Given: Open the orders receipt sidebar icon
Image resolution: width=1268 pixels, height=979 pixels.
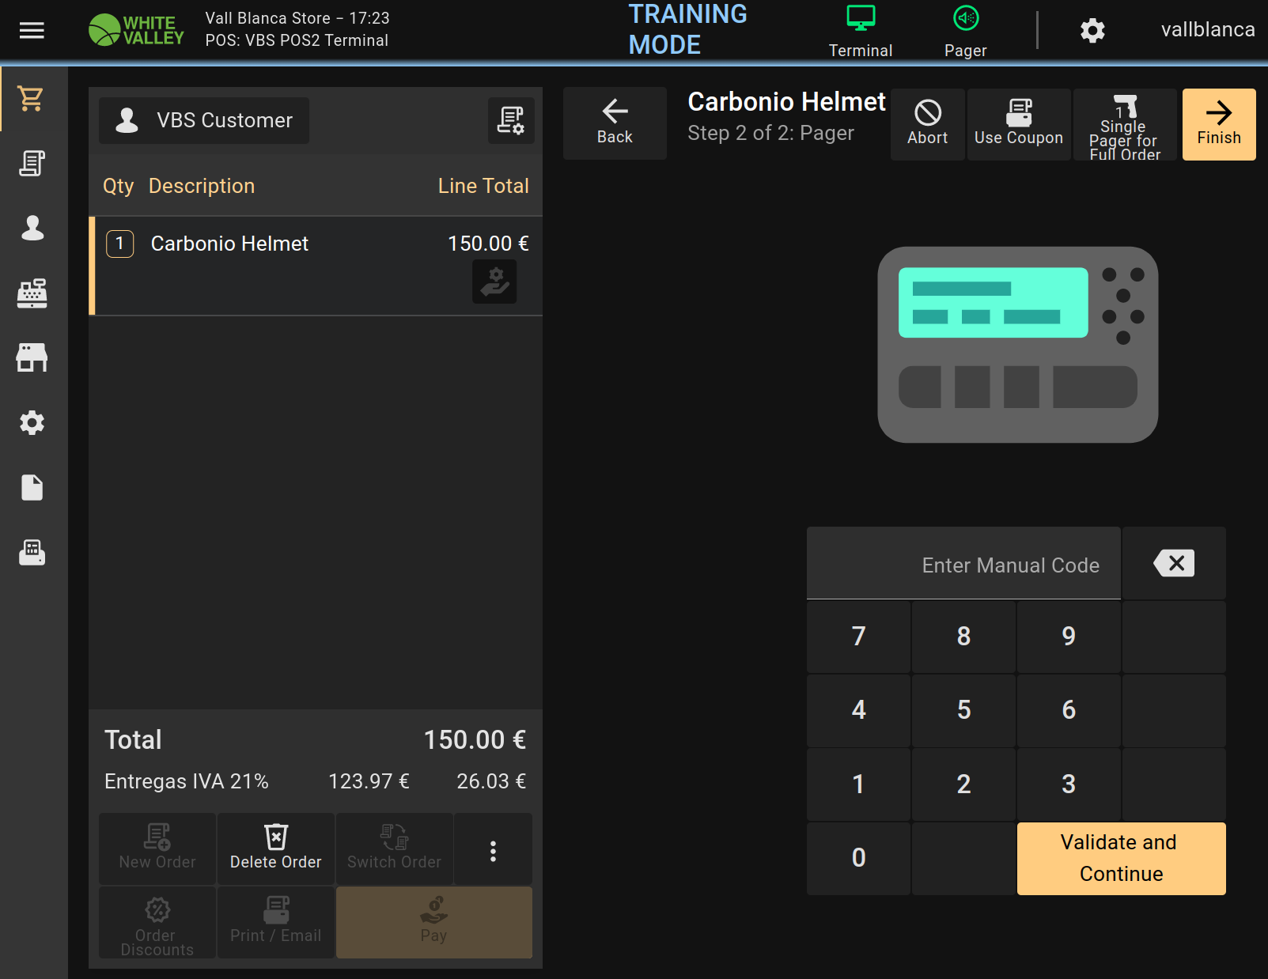Looking at the screenshot, I should pyautogui.click(x=32, y=164).
